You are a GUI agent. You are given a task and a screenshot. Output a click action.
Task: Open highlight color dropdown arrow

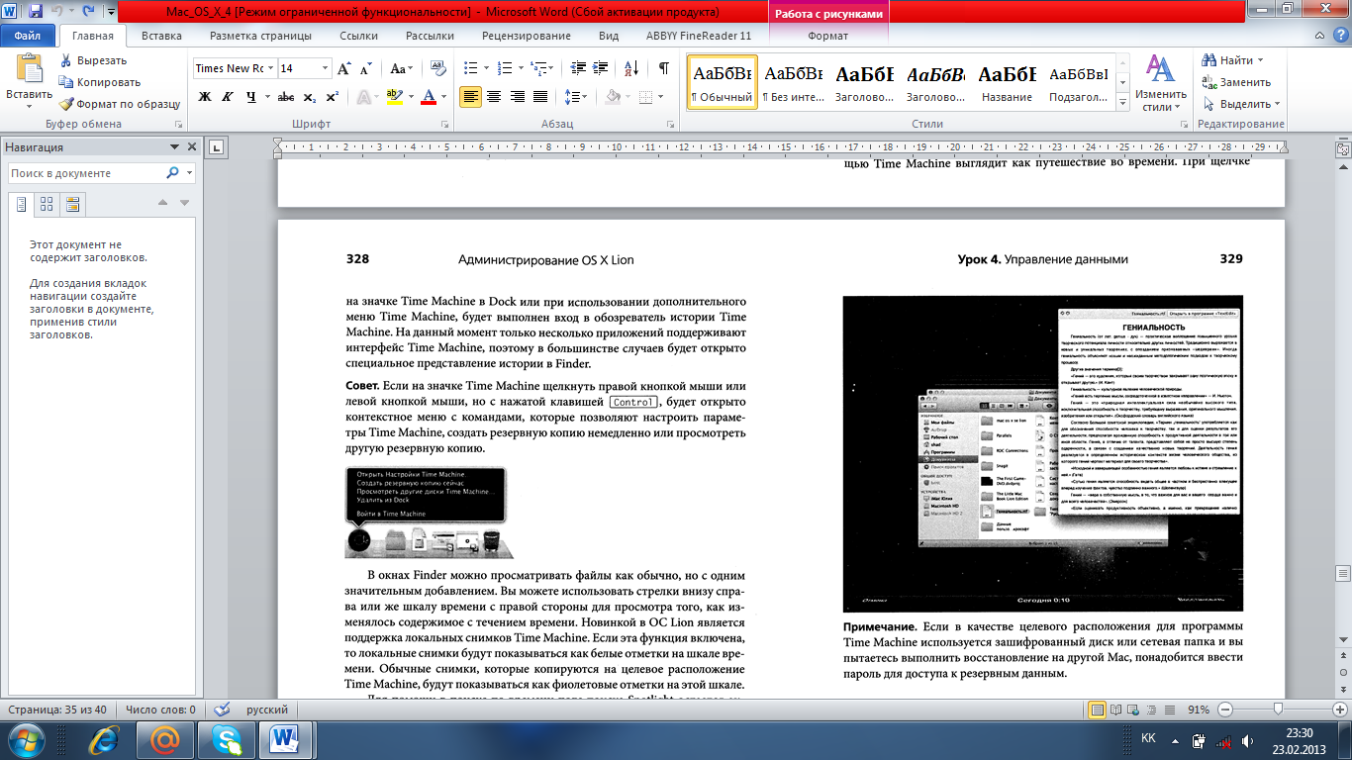pyautogui.click(x=409, y=97)
